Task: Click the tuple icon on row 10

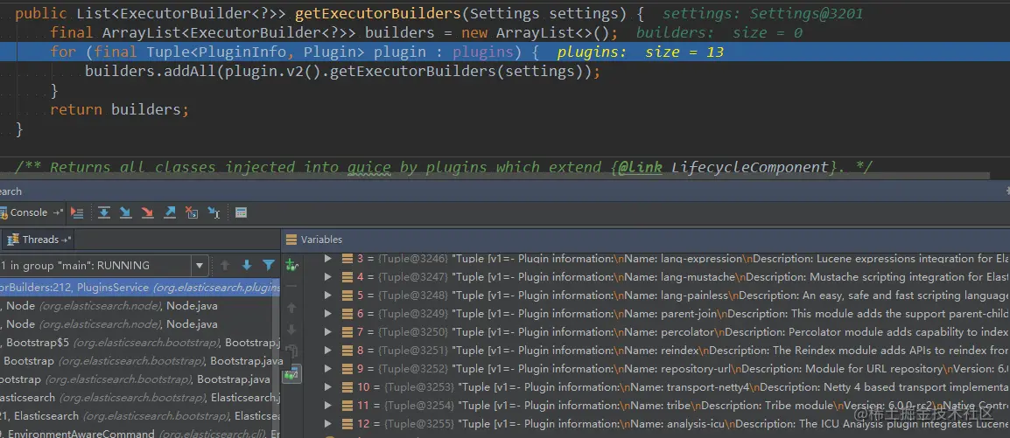Action: pyautogui.click(x=346, y=387)
